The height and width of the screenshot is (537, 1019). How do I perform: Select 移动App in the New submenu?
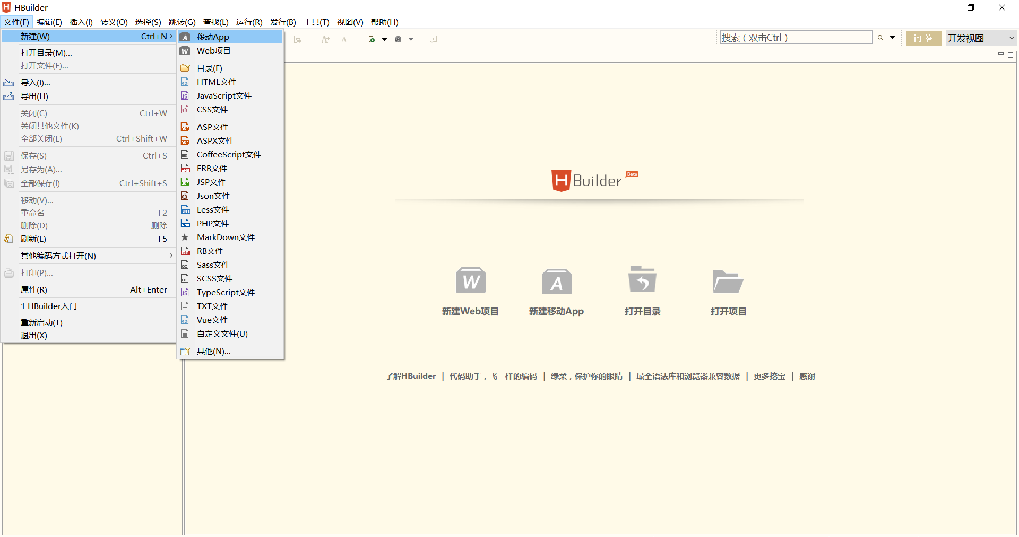[230, 37]
